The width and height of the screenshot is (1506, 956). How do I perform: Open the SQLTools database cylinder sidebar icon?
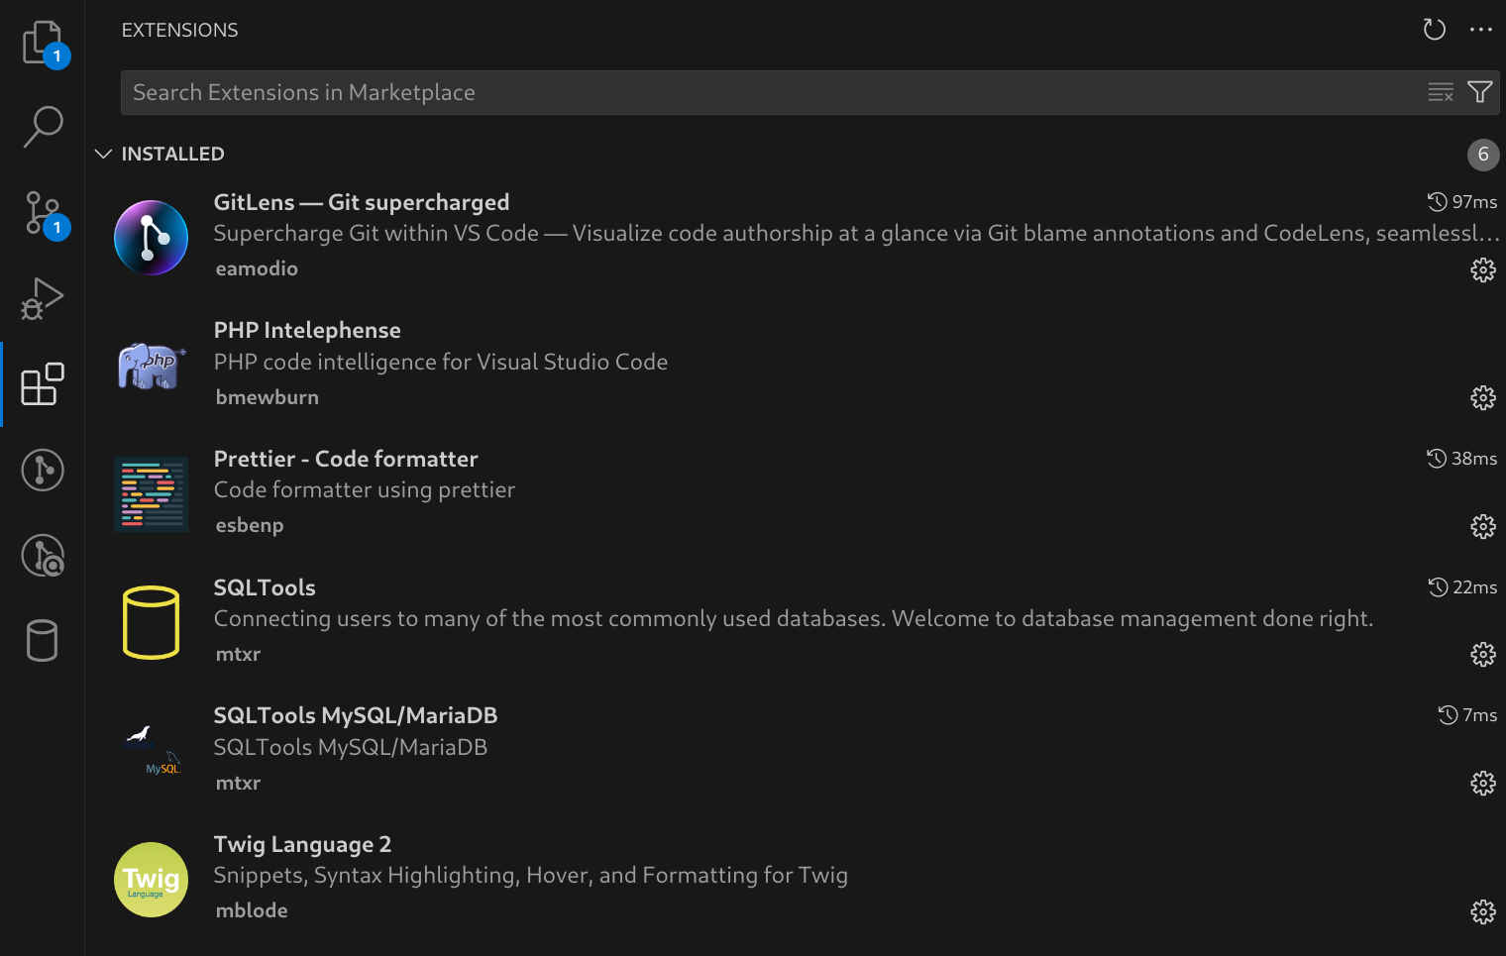click(42, 641)
